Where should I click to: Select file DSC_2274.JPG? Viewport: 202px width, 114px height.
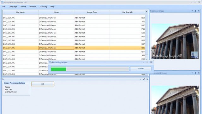pyautogui.click(x=9, y=59)
